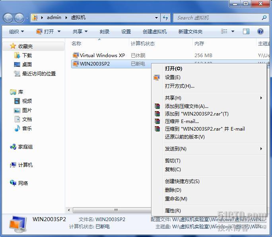The image size is (272, 237).
Task: Click the 256 MB memory value
Action: click(203, 56)
